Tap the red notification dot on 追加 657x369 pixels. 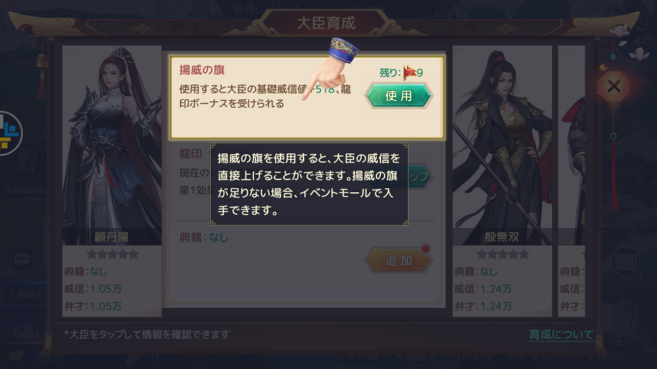pos(425,248)
